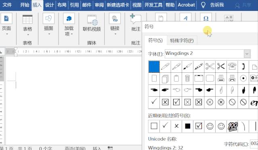The width and height of the screenshot is (258, 150).
Task: Select the boxed check mark in symbol grid
Action: [x=176, y=102]
